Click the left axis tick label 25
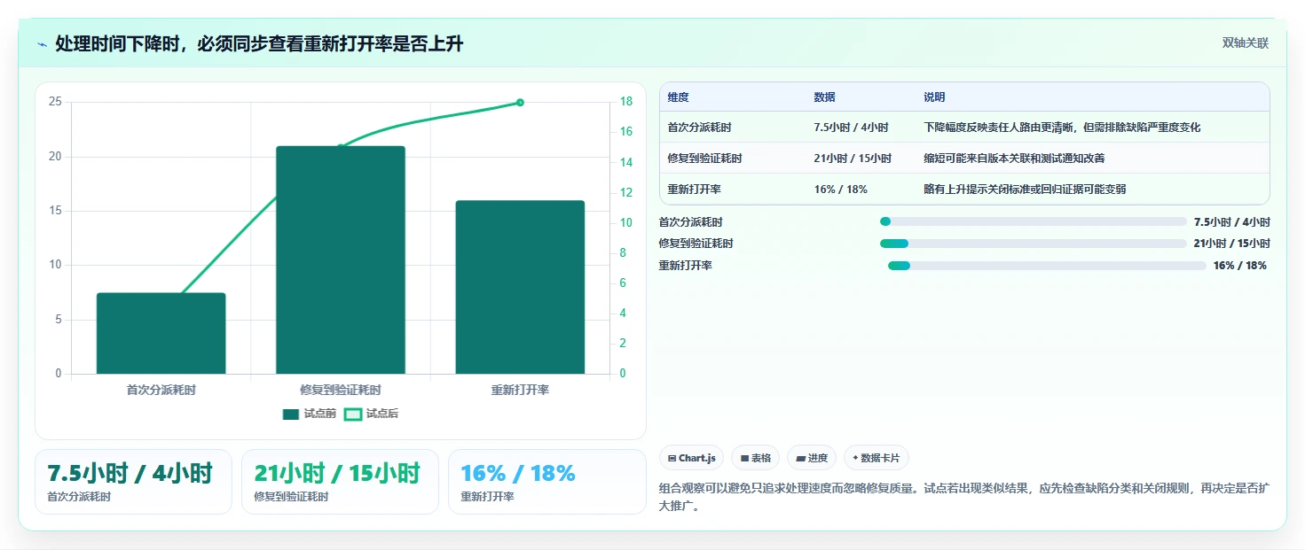 pos(55,102)
